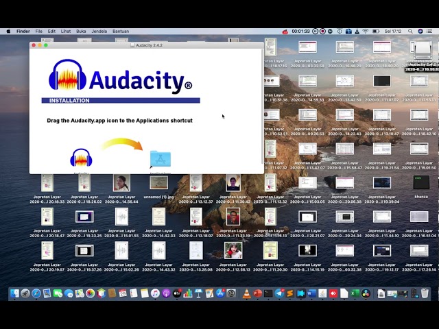Screen dimensions: 439x329
Task: Open the Edit menu
Action: click(51, 32)
